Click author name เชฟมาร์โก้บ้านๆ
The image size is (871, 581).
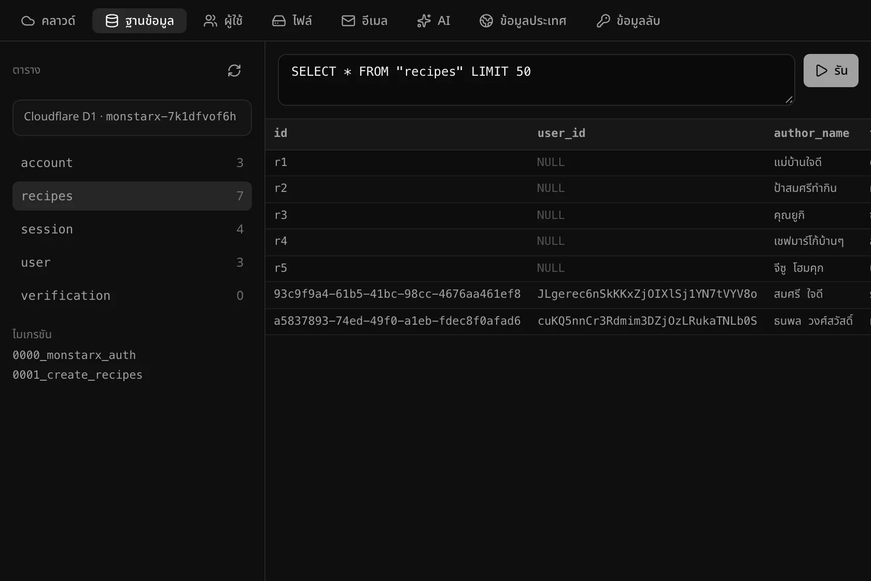(809, 241)
